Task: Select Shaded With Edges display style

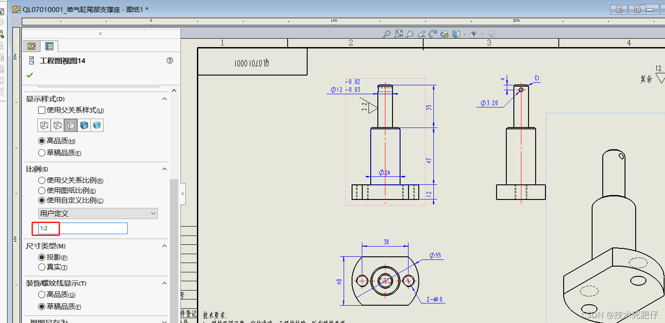Action: pos(84,125)
